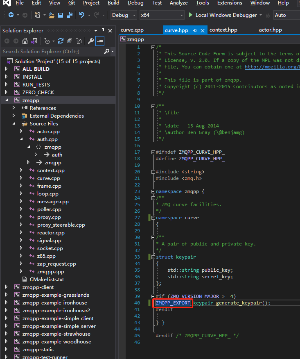Click the Home icon in Solution Explorer
Screen dimensions: 300x359
25,41
